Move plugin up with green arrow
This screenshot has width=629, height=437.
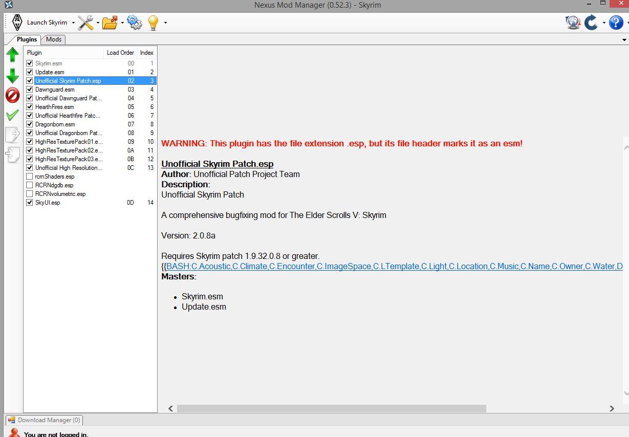(x=12, y=55)
